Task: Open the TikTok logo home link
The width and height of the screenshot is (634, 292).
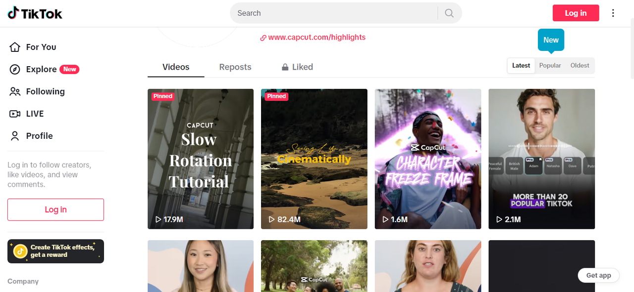Action: [35, 13]
